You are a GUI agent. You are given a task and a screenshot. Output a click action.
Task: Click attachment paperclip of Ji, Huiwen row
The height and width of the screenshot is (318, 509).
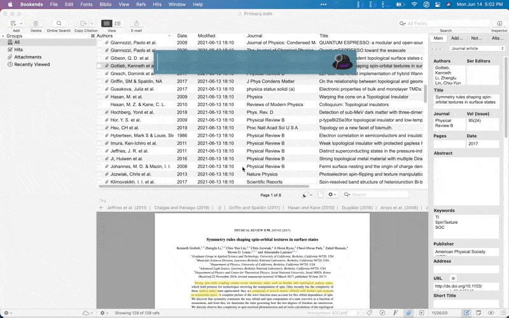pyautogui.click(x=106, y=158)
